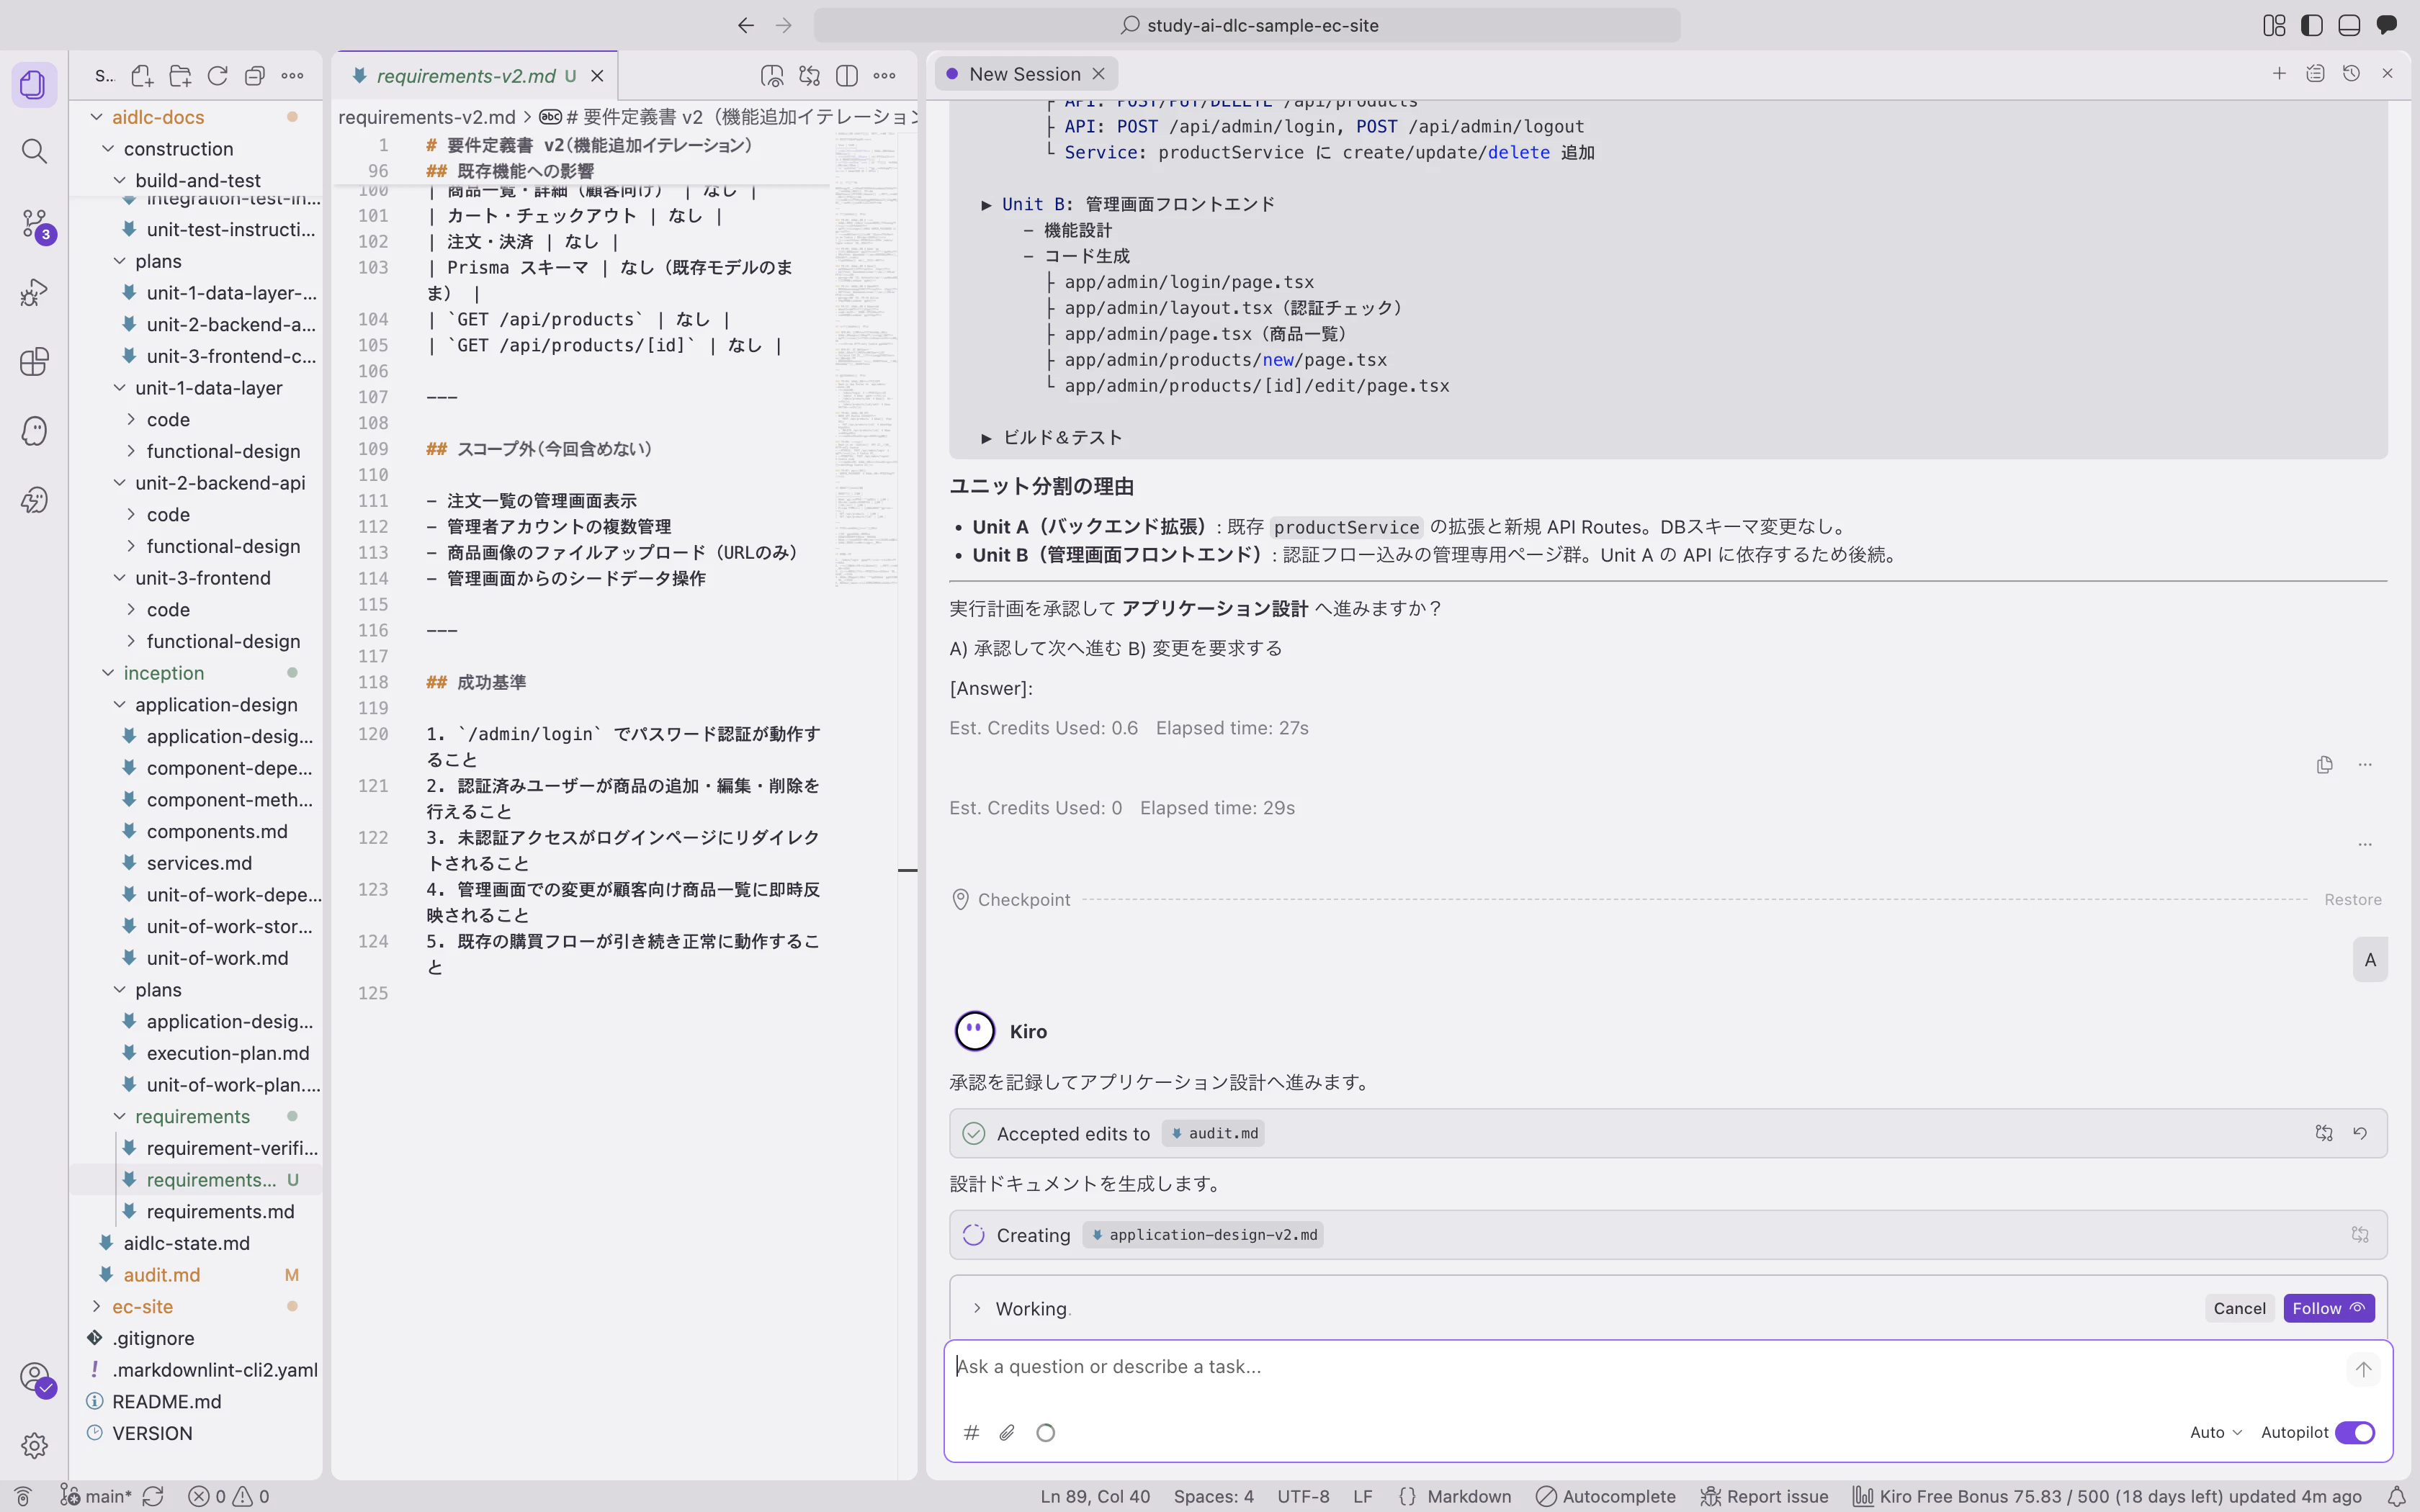This screenshot has height=1512, width=2420.
Task: Toggle the Autopilot switch
Action: tap(2355, 1433)
